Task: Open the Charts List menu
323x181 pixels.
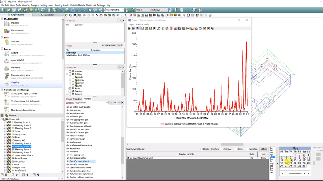Action: pos(91,5)
